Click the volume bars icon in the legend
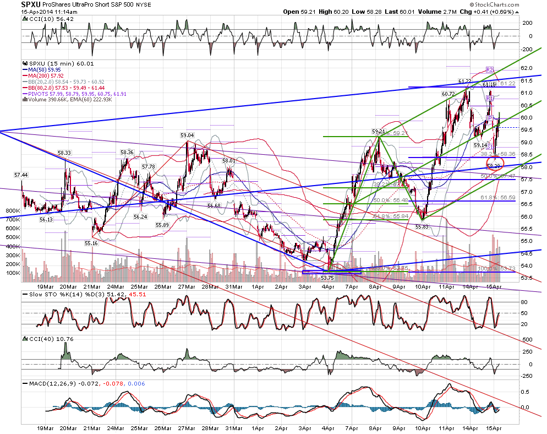The height and width of the screenshot is (434, 547). (25, 100)
